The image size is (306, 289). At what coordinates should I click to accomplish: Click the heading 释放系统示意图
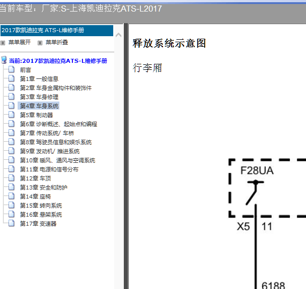coord(169,43)
